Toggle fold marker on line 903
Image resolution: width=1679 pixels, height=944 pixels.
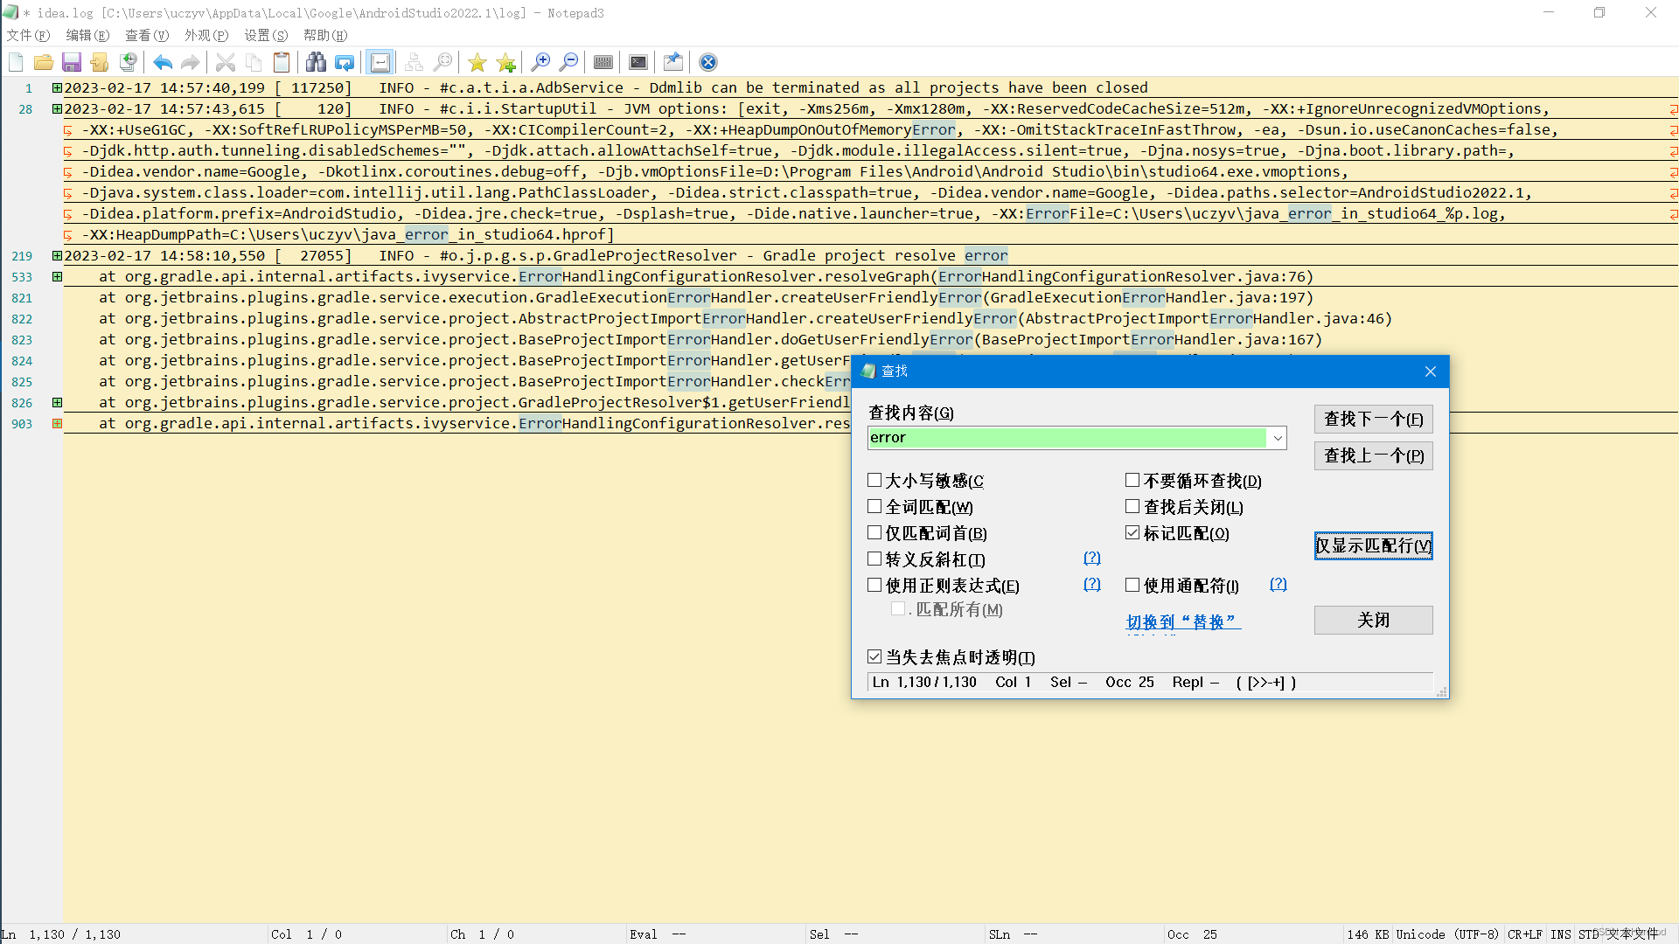pos(57,423)
